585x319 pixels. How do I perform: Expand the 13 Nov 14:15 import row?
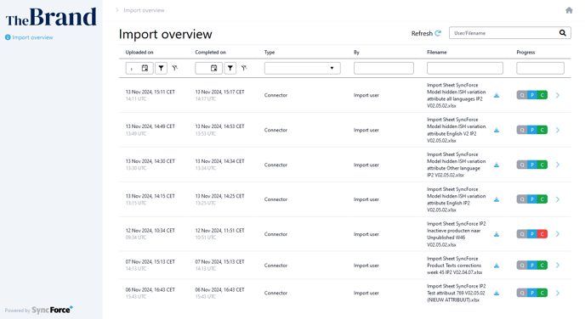click(558, 199)
